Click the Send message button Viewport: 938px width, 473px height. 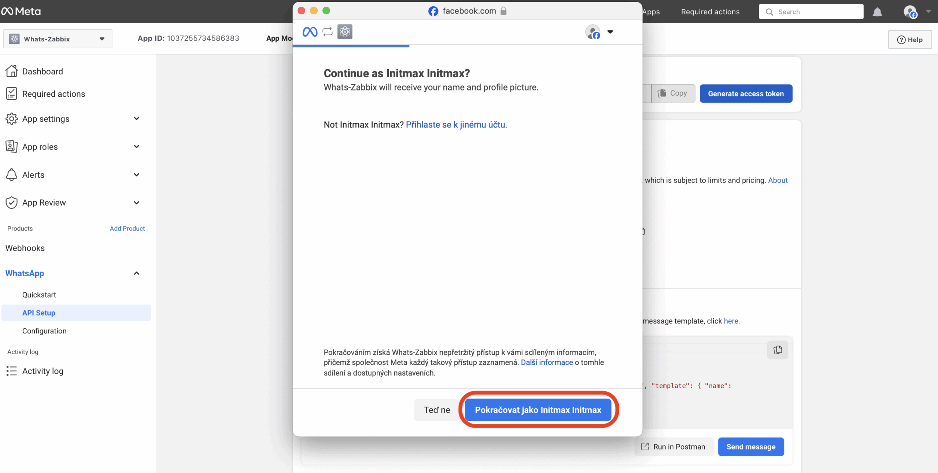pyautogui.click(x=751, y=447)
